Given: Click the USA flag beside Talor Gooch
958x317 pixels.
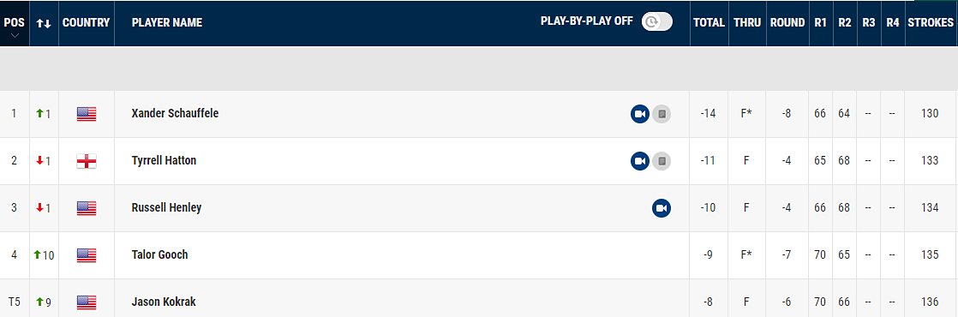Looking at the screenshot, I should coord(87,255).
